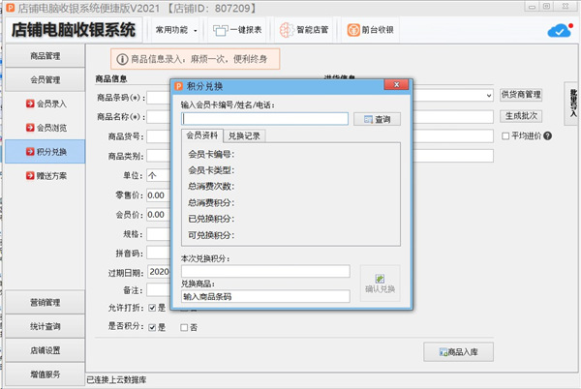Click the help icon beside 平均进价
This screenshot has width=581, height=389.
pyautogui.click(x=548, y=135)
